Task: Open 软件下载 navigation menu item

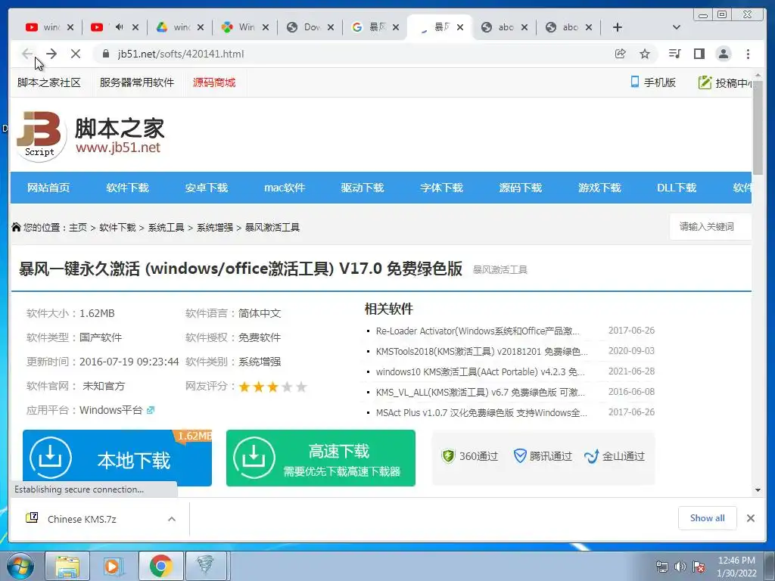Action: (x=127, y=188)
